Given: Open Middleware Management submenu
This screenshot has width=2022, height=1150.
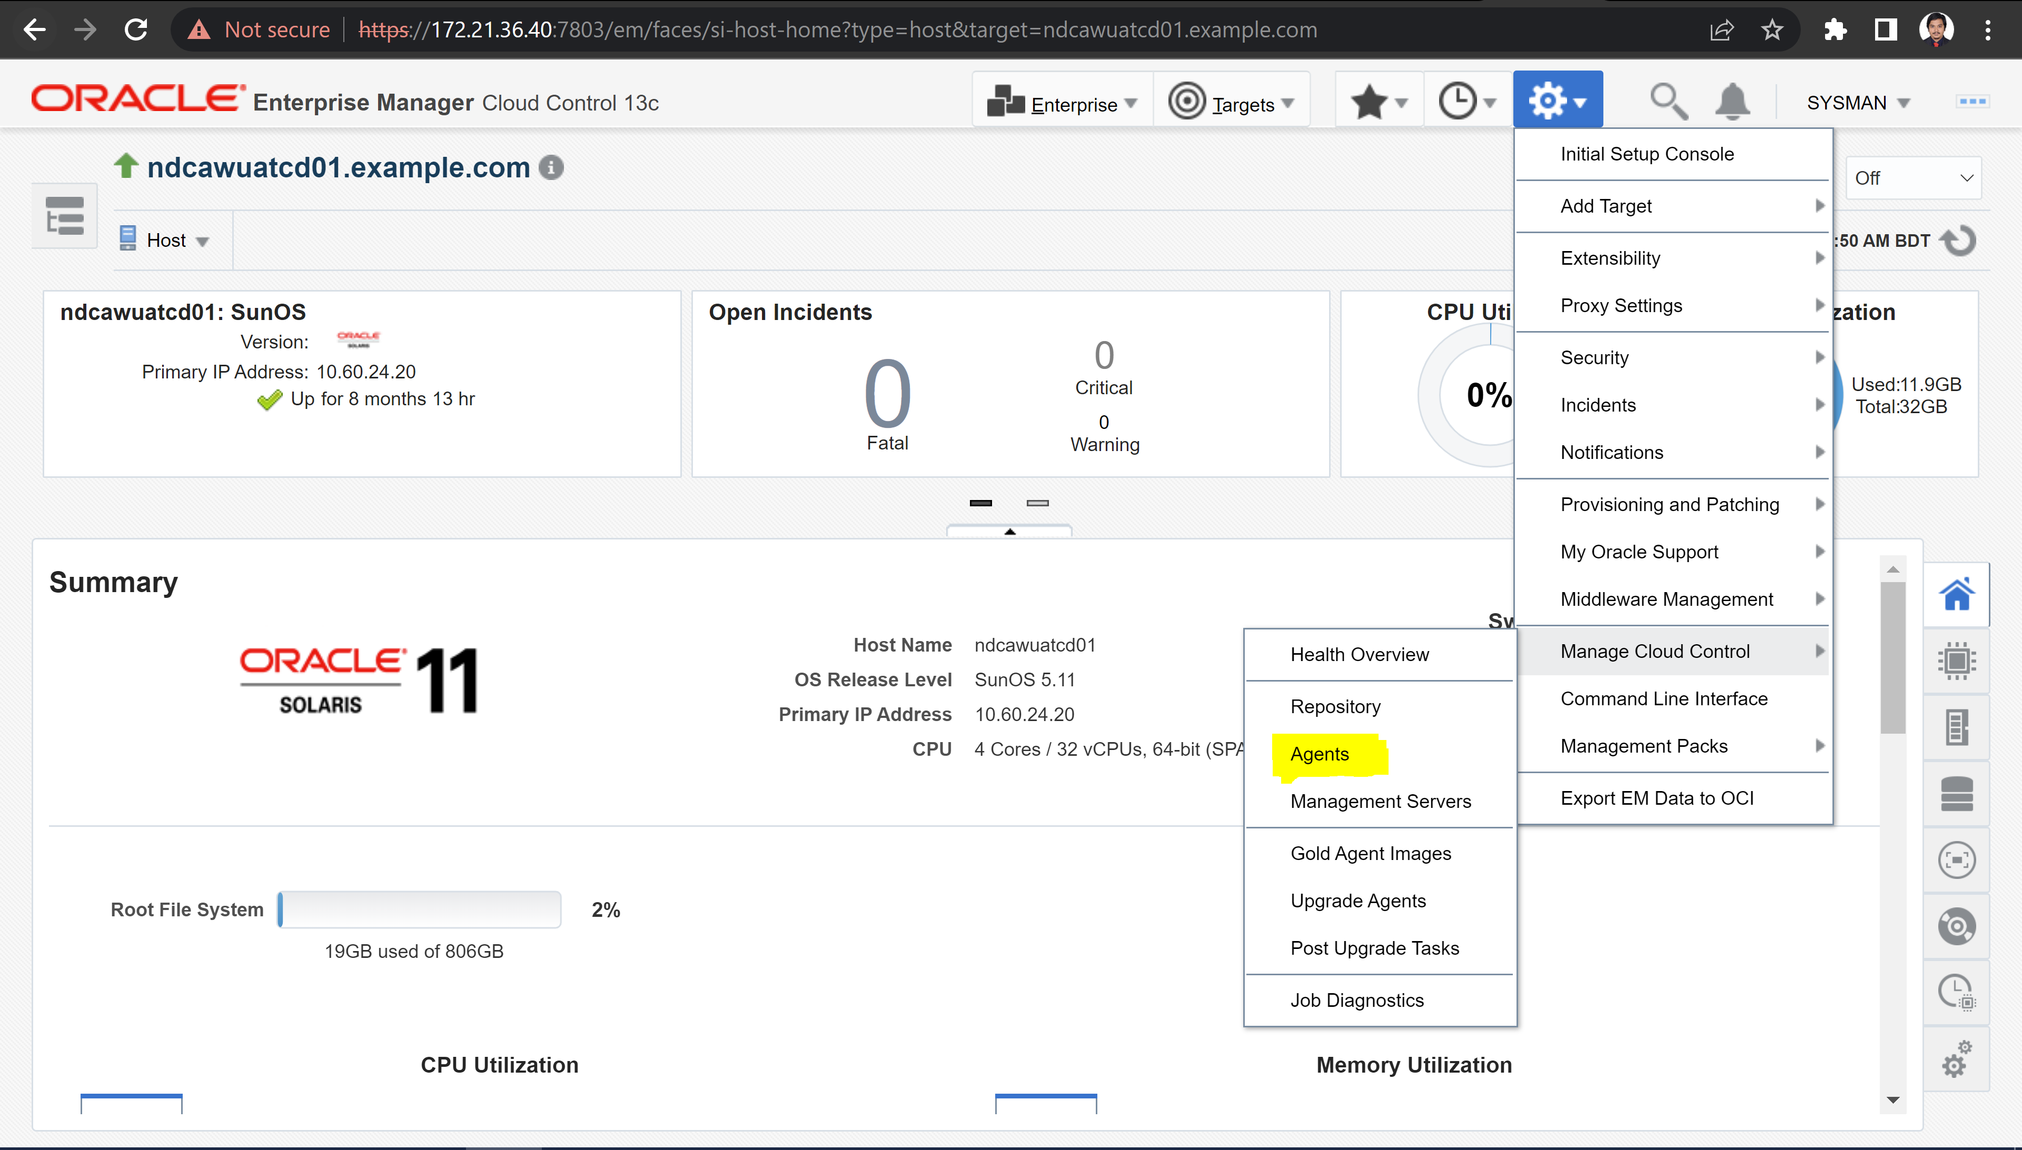Looking at the screenshot, I should [1673, 599].
